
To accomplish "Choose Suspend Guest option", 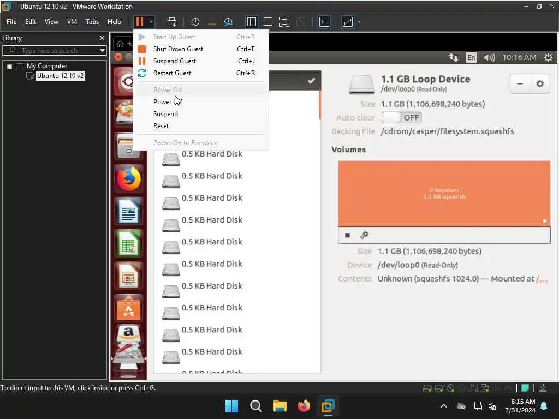I will (x=200, y=61).
